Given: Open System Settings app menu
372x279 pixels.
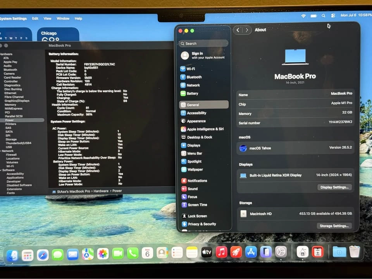Looking at the screenshot, I should (13, 19).
